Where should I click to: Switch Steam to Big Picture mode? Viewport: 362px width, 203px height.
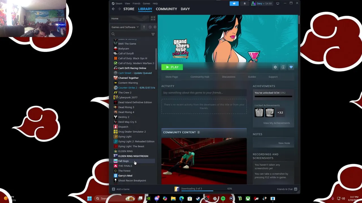[x=278, y=3]
